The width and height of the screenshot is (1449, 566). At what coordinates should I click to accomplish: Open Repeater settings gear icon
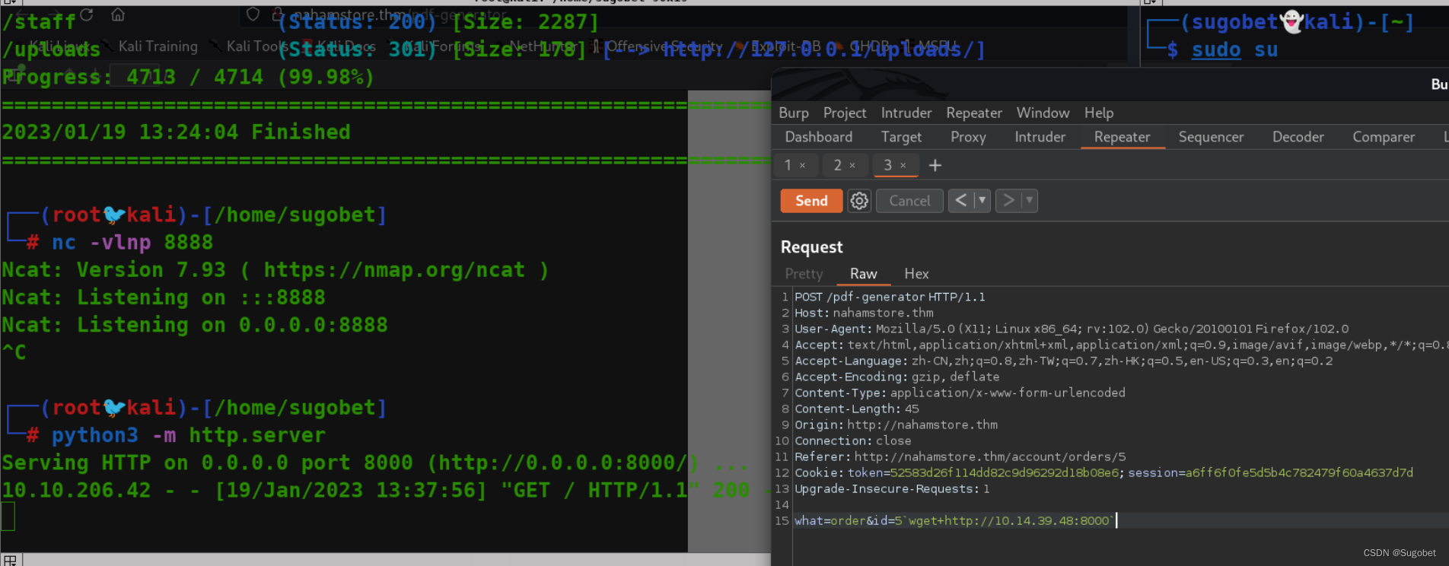click(x=859, y=201)
